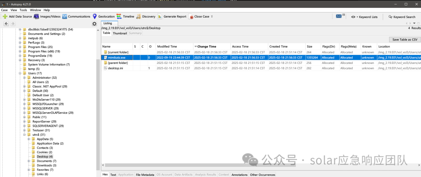Open the Communications visualization tool
Viewport: 421px width, 177px height.
(x=76, y=17)
